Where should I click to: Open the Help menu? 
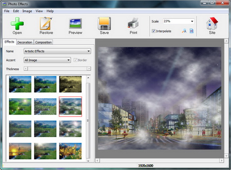50,11
